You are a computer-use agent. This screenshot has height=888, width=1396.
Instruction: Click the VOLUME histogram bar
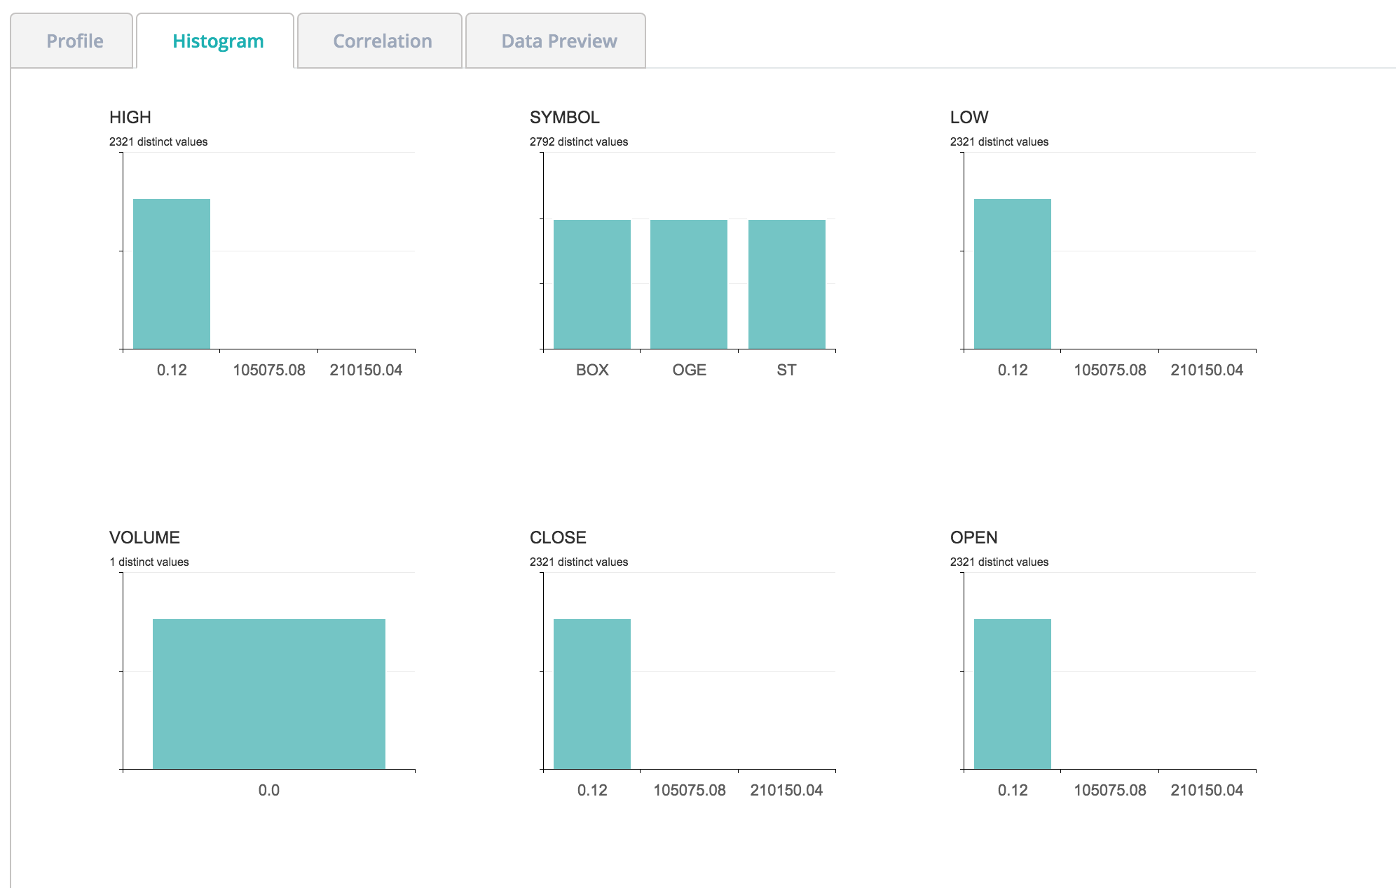[269, 694]
